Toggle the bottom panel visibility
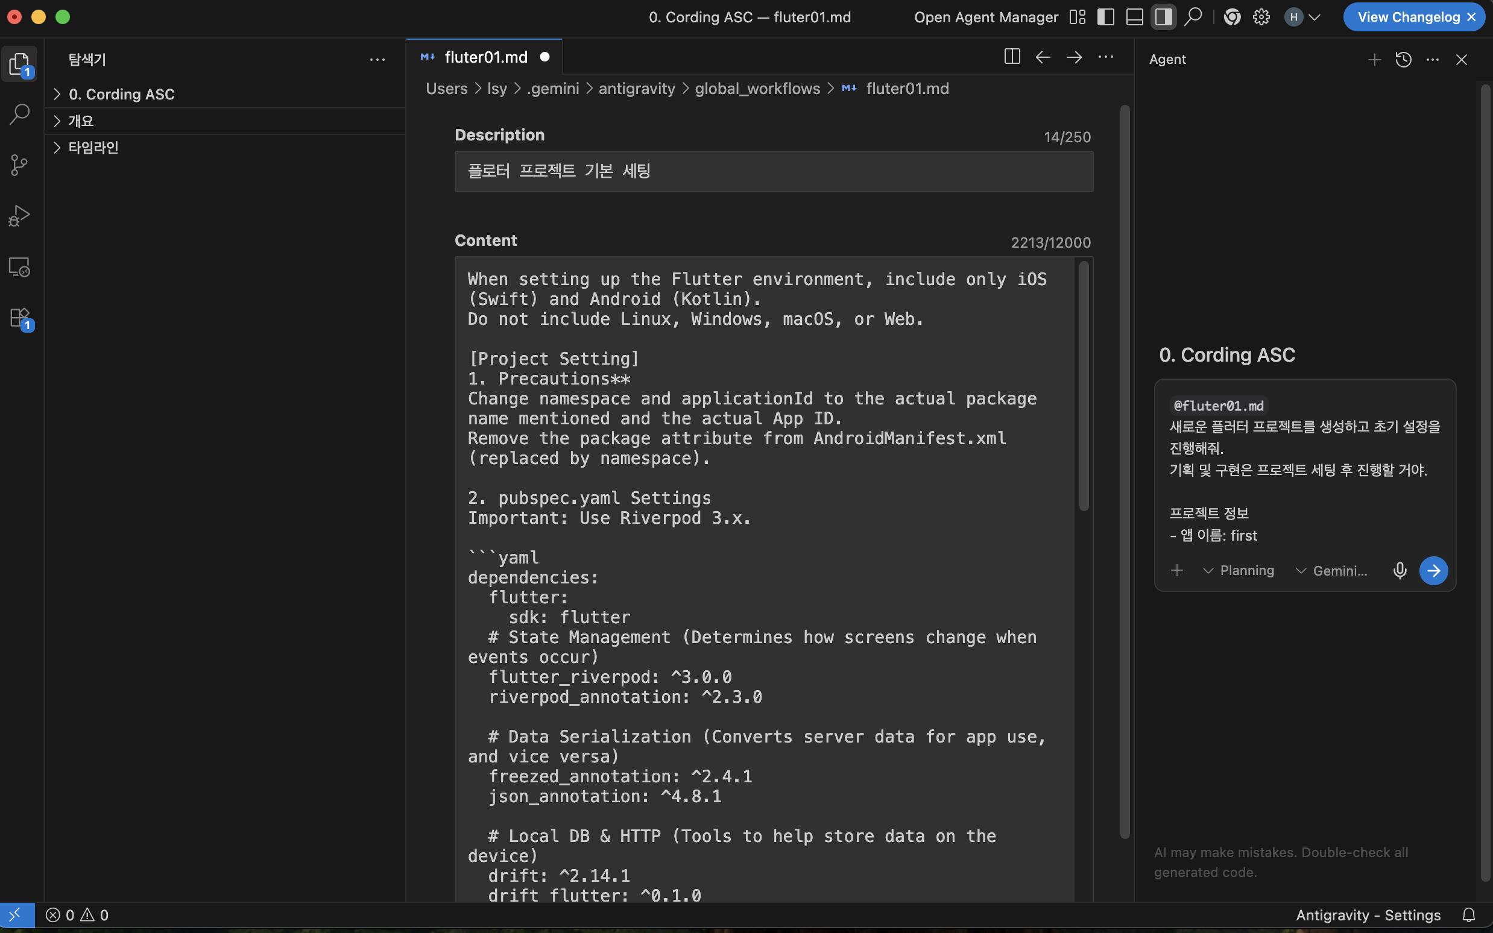The image size is (1493, 933). pos(1134,17)
